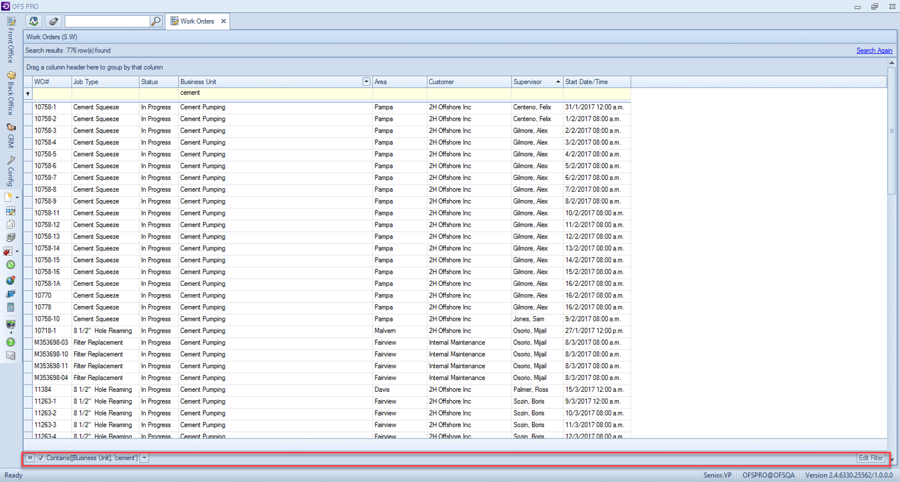Click the toolbar search input field
The height and width of the screenshot is (482, 900).
pyautogui.click(x=107, y=21)
